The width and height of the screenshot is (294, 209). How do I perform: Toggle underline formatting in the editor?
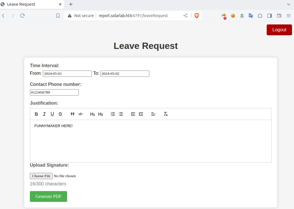coord(52,114)
